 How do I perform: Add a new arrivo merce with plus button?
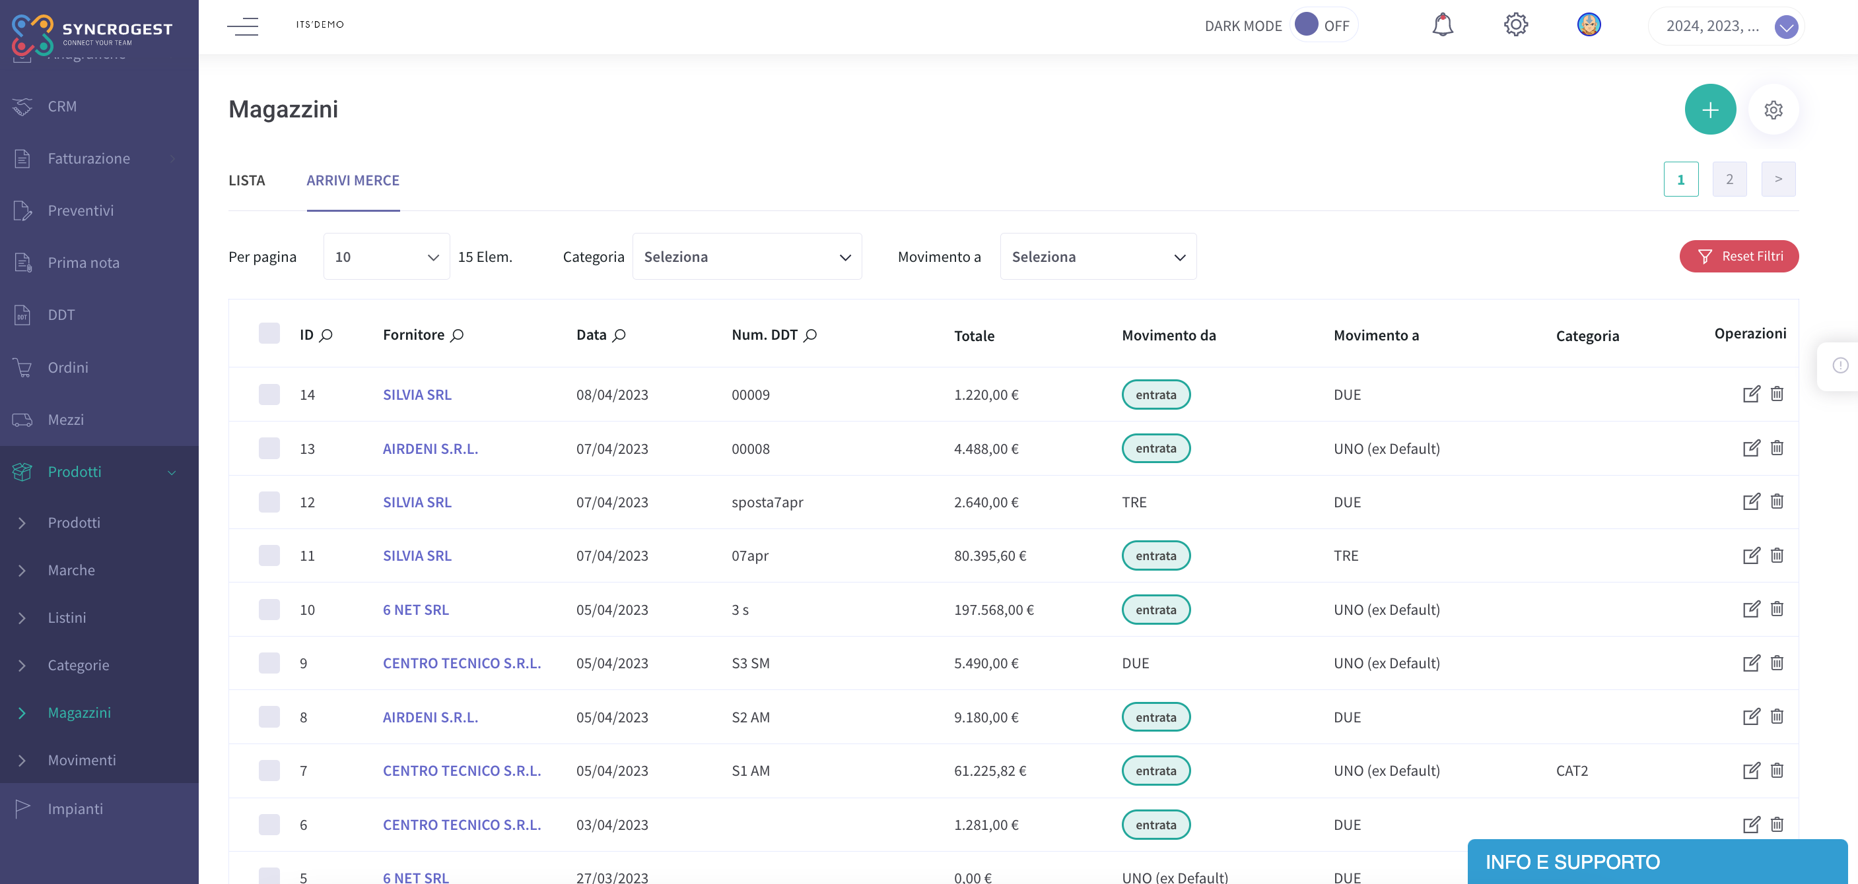[x=1710, y=110]
